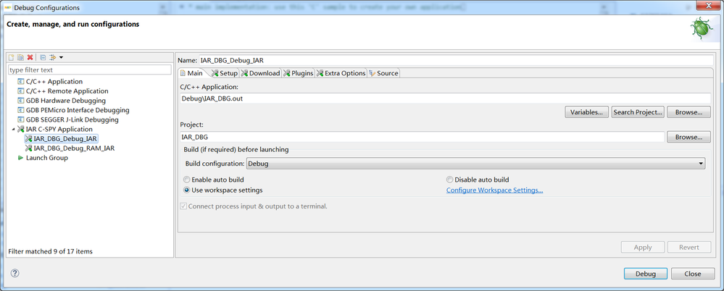Click the configuration Name input field
The image size is (724, 291).
(x=456, y=60)
